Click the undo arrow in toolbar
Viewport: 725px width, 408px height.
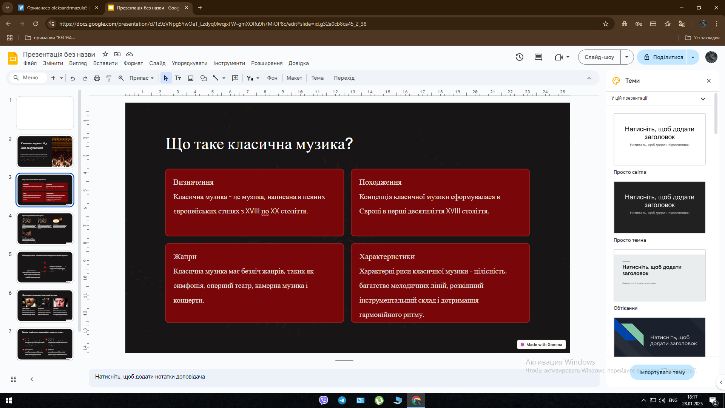click(73, 78)
